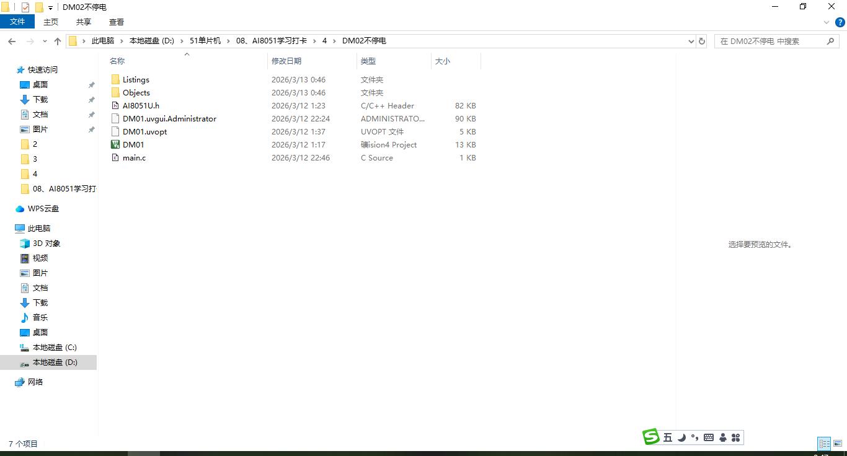The height and width of the screenshot is (456, 847).
Task: Expand the breadcrumb chevron after 51单片机
Action: [229, 41]
